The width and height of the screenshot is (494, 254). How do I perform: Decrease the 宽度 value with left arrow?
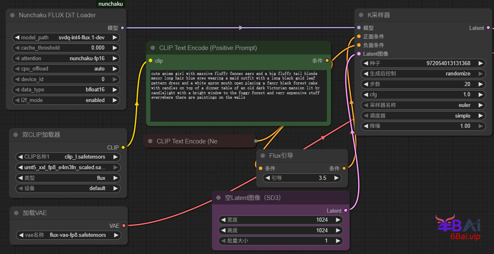point(223,220)
